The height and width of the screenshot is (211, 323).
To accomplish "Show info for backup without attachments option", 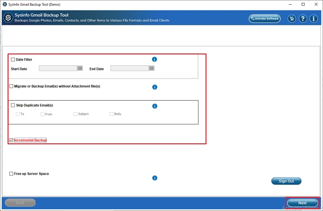I will coord(155,87).
